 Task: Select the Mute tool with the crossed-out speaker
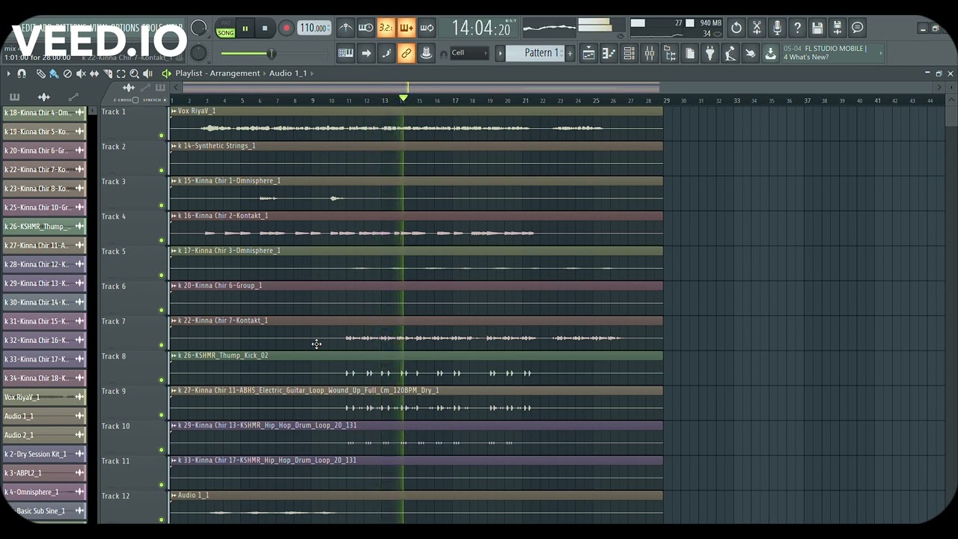[x=81, y=73]
